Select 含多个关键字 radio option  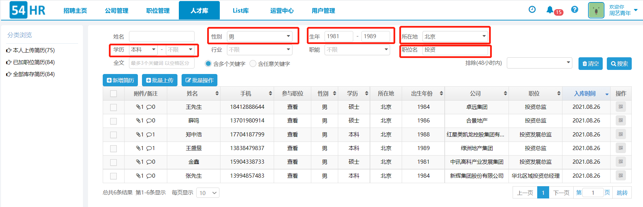pos(208,63)
